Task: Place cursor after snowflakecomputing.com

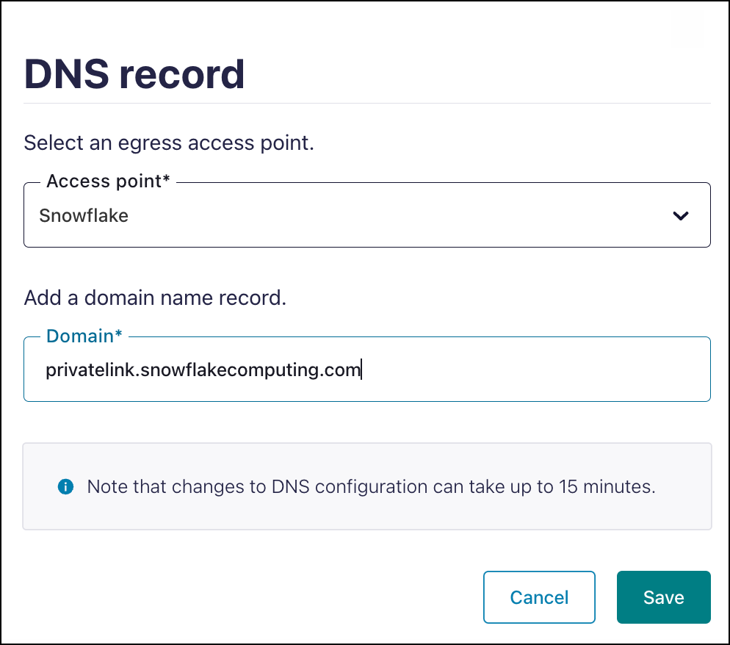Action: tap(361, 370)
